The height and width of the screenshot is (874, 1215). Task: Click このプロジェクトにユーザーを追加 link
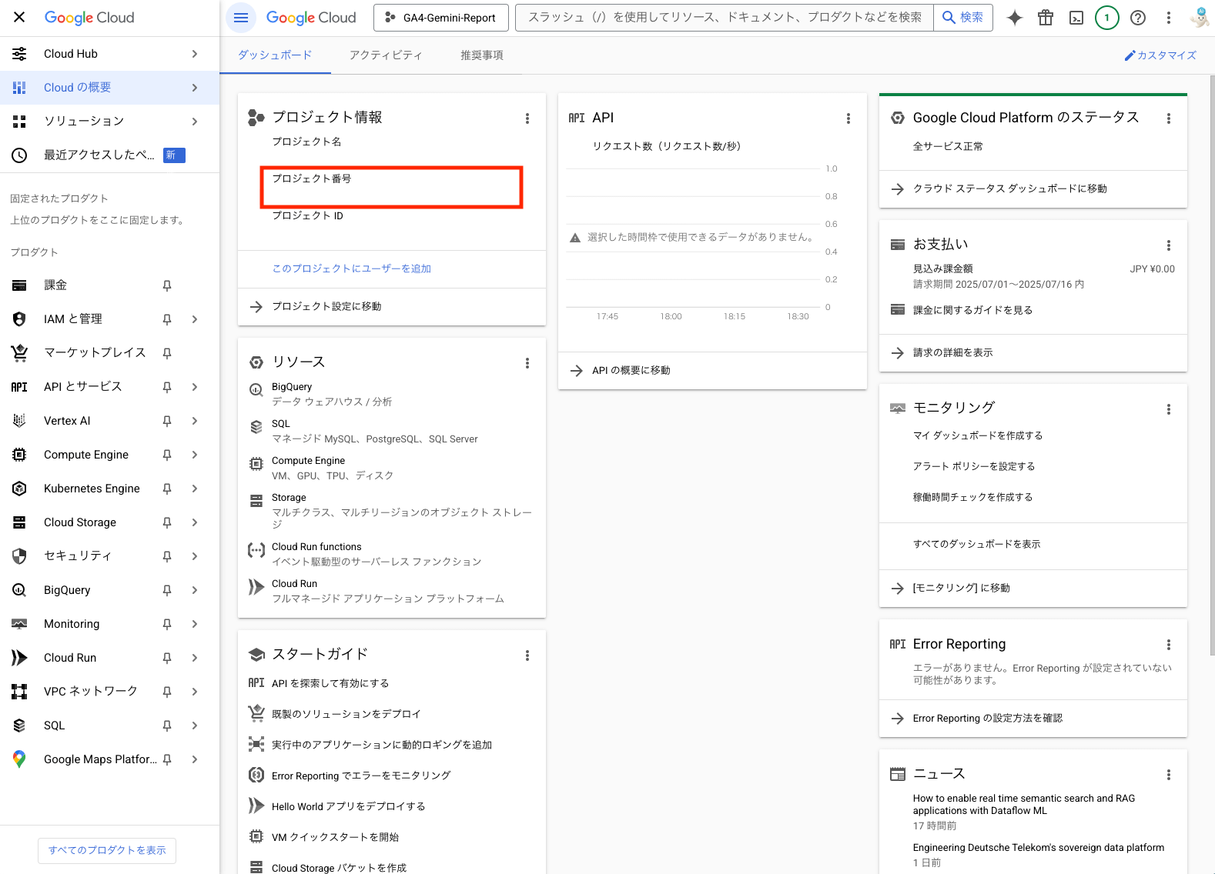(351, 269)
